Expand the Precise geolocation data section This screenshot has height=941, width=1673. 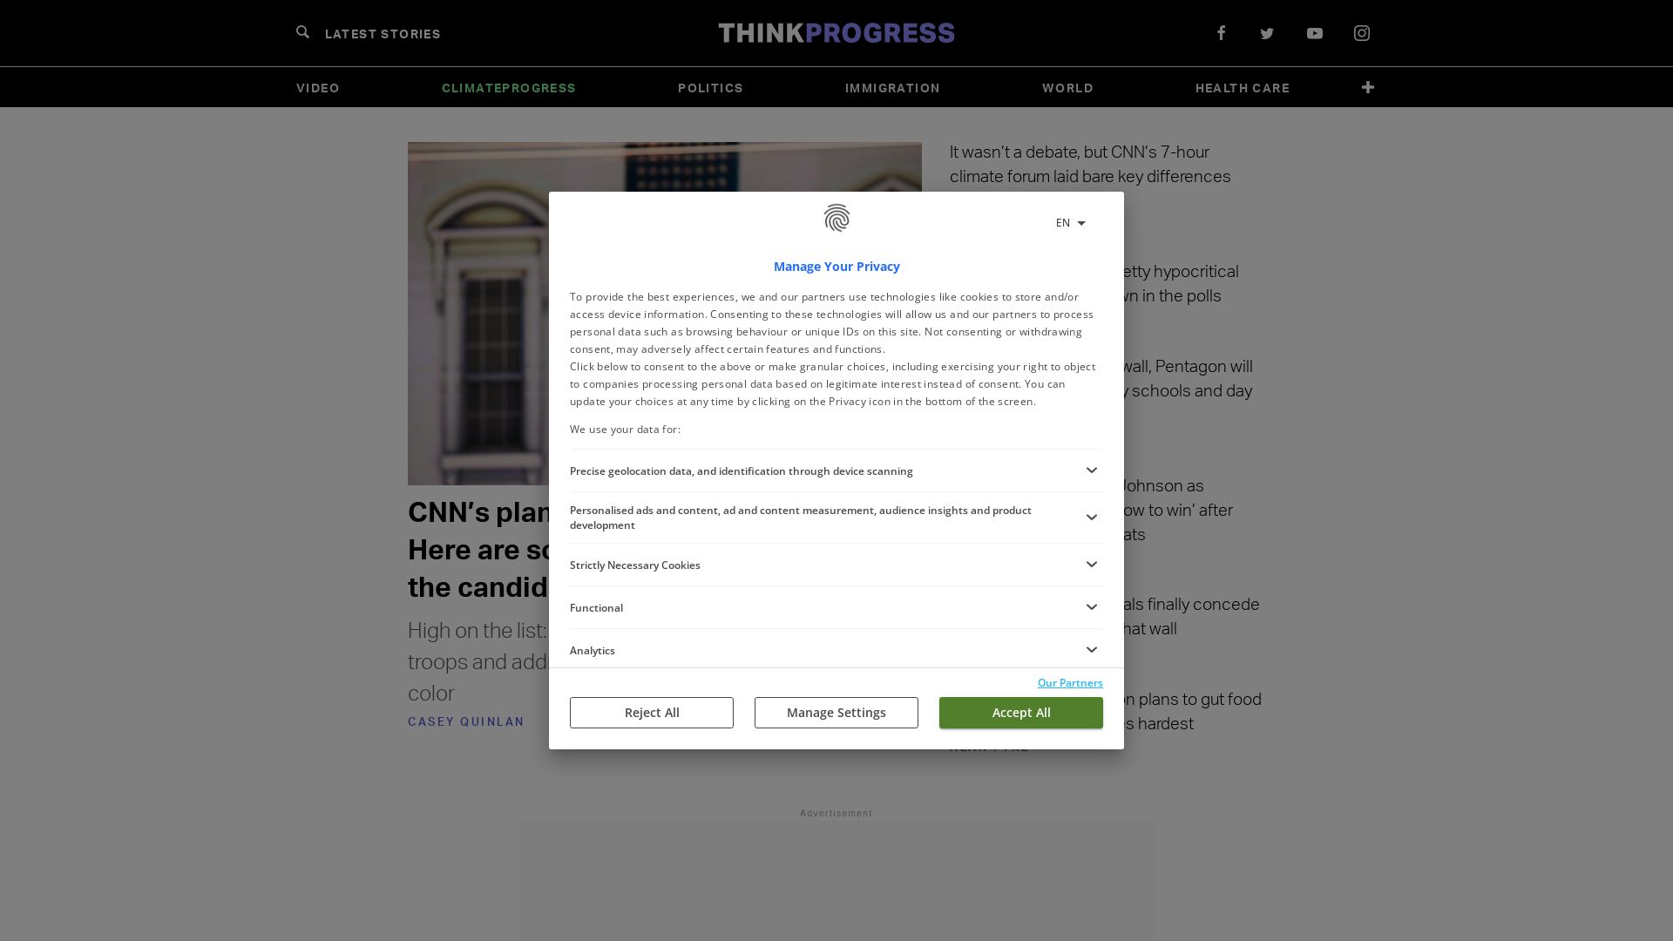tap(1092, 470)
